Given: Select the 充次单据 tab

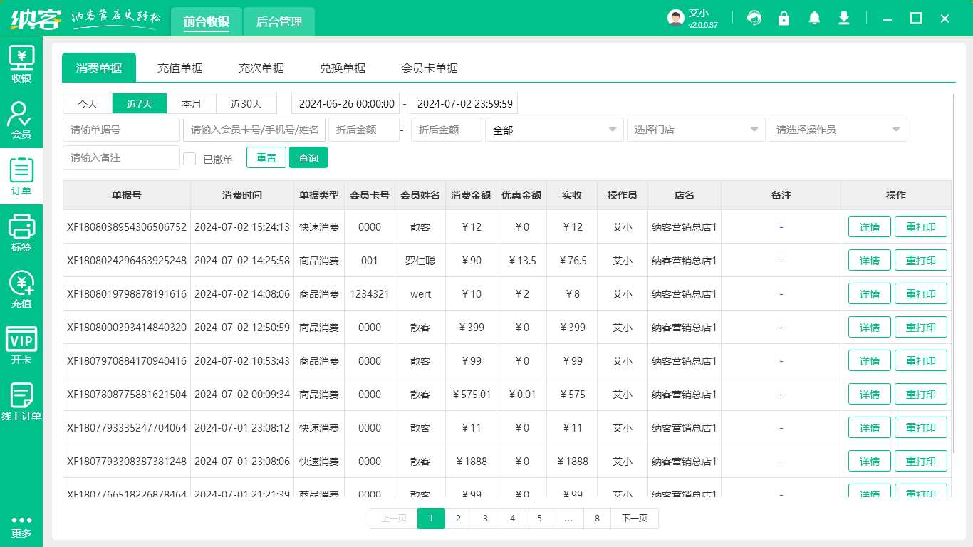Looking at the screenshot, I should tap(261, 68).
